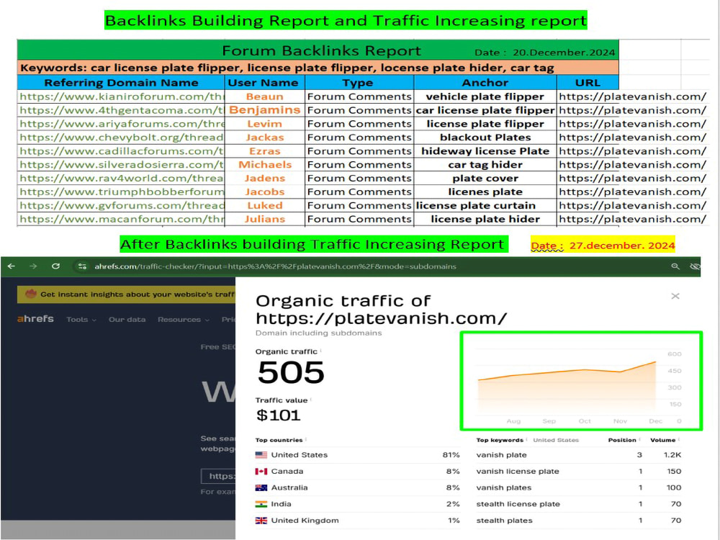Click the triumphbobberforum referring link
Image resolution: width=720 pixels, height=540 pixels.
pos(122,192)
